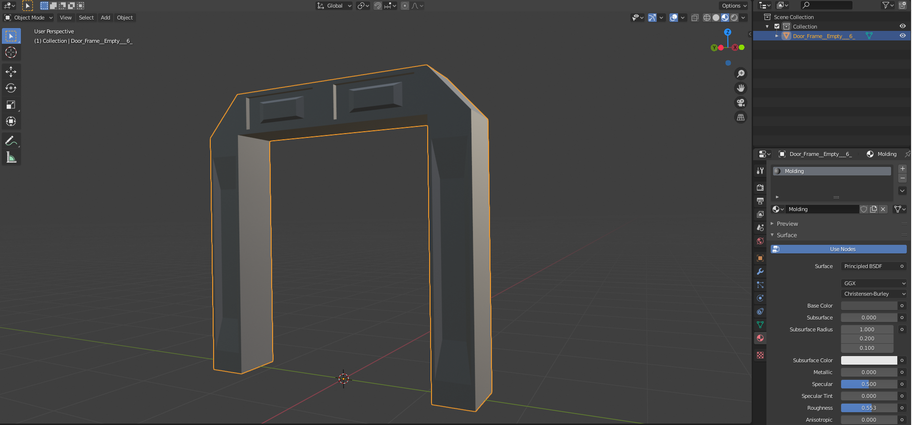Screen dimensions: 912x425
Task: Activate the Transform tool
Action: [11, 121]
